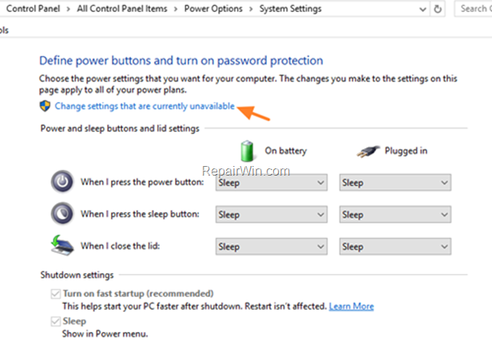Click the sleep button moon icon
The width and height of the screenshot is (492, 344).
pos(62,214)
